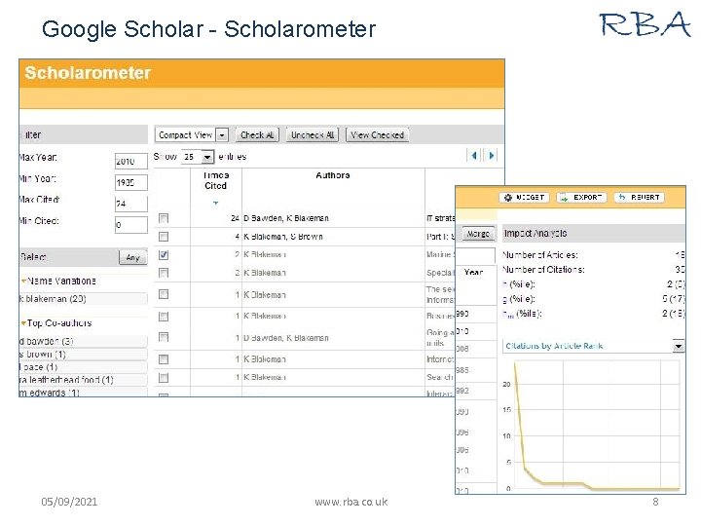701x526 pixels.
Task: Click the Max Cited input field
Action: tap(131, 204)
